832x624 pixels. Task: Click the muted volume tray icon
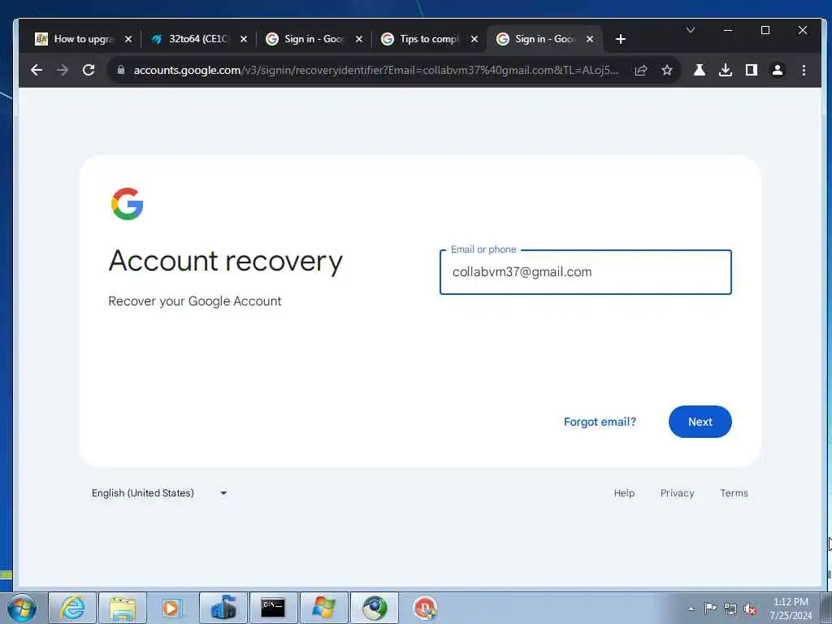point(750,609)
